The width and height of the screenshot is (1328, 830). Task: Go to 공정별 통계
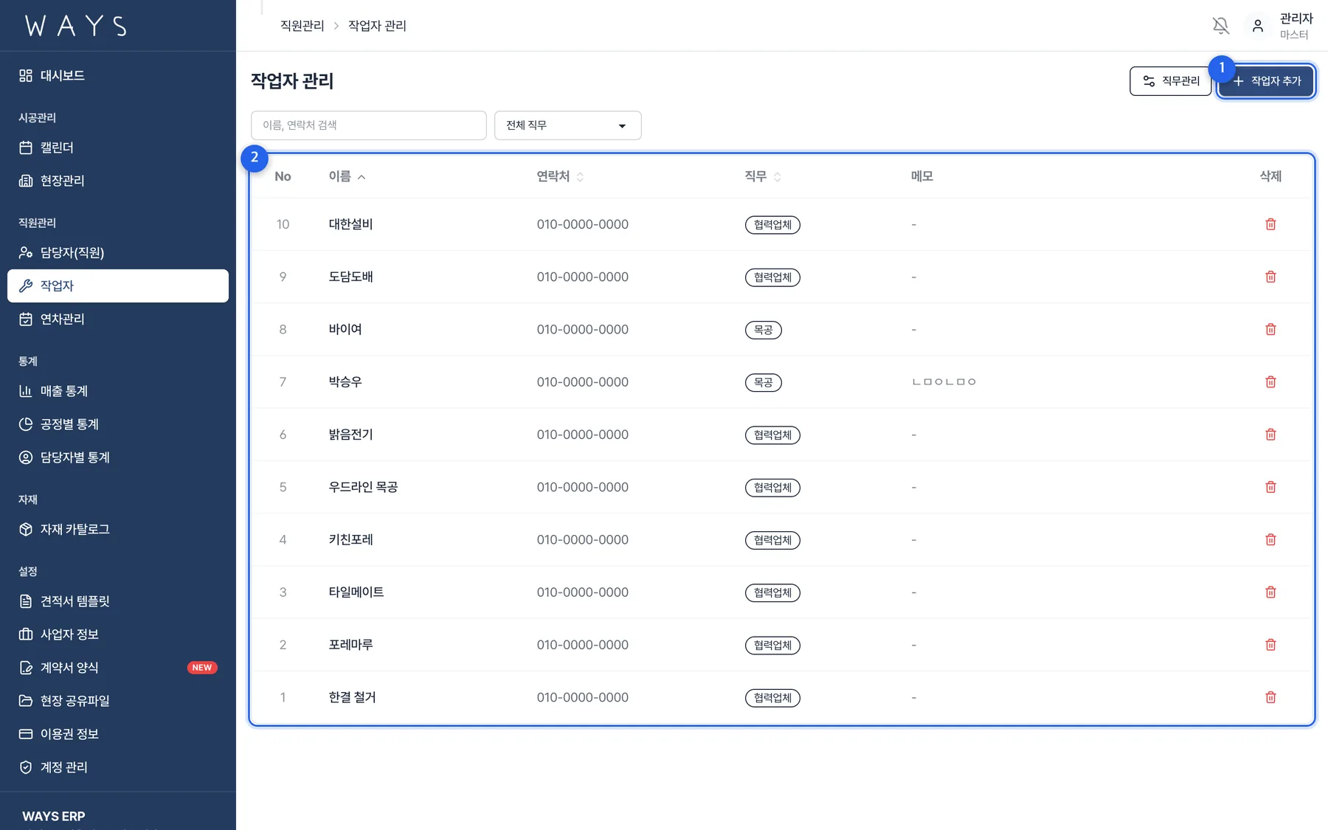[118, 424]
